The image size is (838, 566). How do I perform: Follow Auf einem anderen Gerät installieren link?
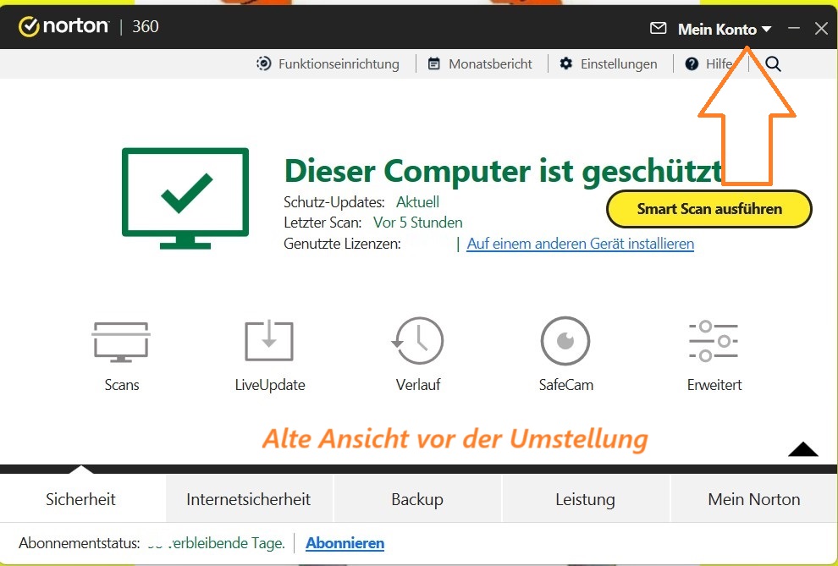coord(581,244)
